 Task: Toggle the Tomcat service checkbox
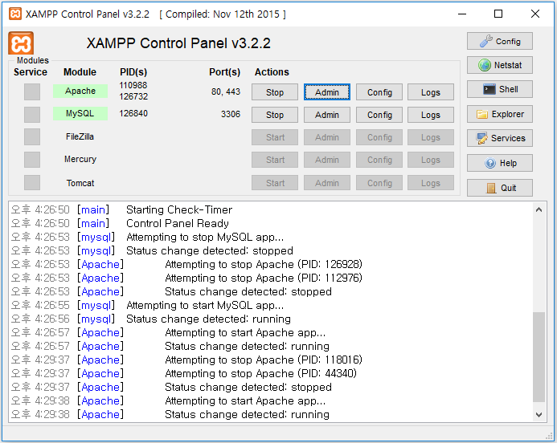point(32,183)
